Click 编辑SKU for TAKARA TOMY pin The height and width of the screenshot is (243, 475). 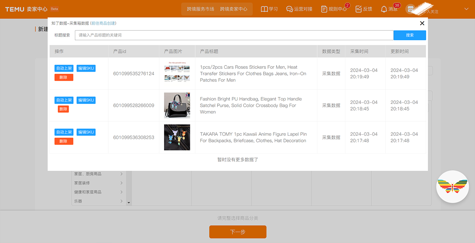coord(86,132)
